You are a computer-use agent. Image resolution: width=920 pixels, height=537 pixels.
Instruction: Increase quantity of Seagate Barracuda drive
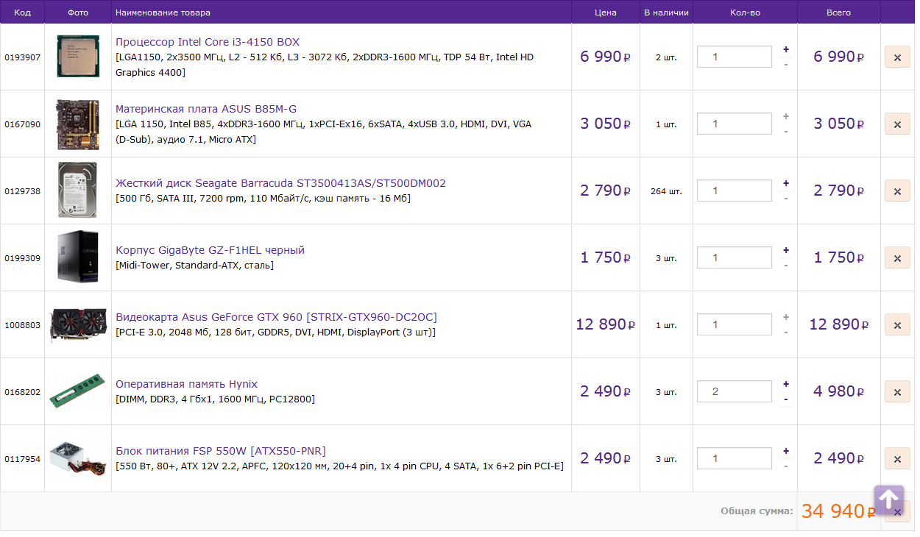pos(786,183)
